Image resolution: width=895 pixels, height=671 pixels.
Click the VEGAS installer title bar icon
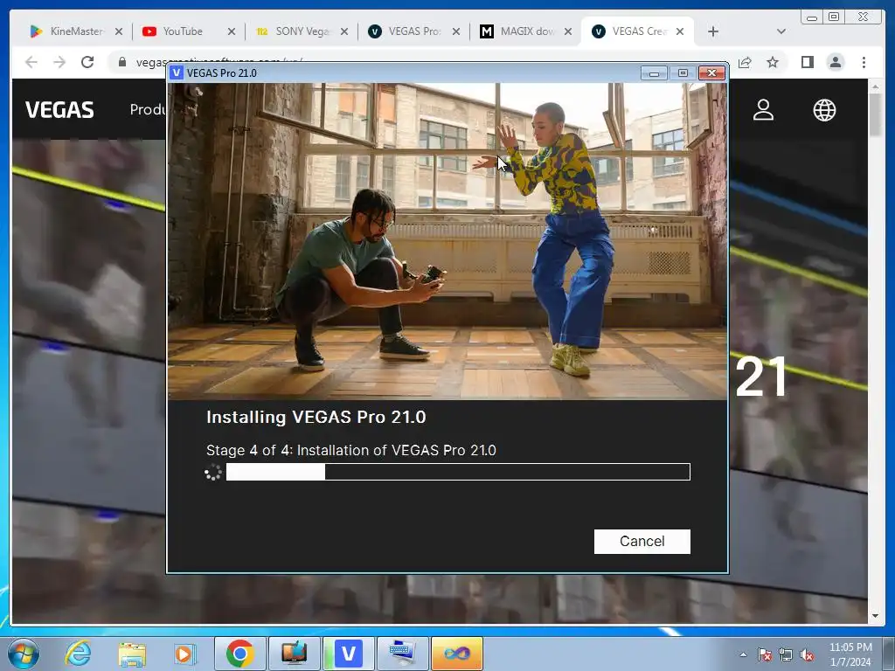(177, 73)
